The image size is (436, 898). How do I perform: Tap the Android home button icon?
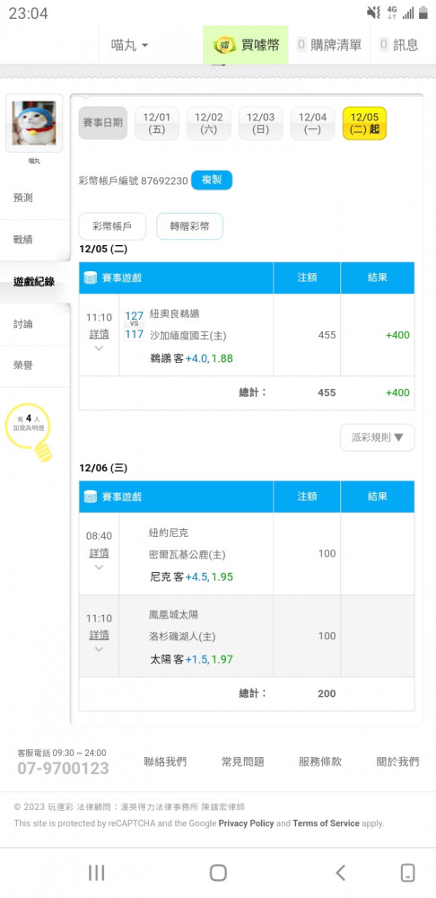pyautogui.click(x=218, y=873)
